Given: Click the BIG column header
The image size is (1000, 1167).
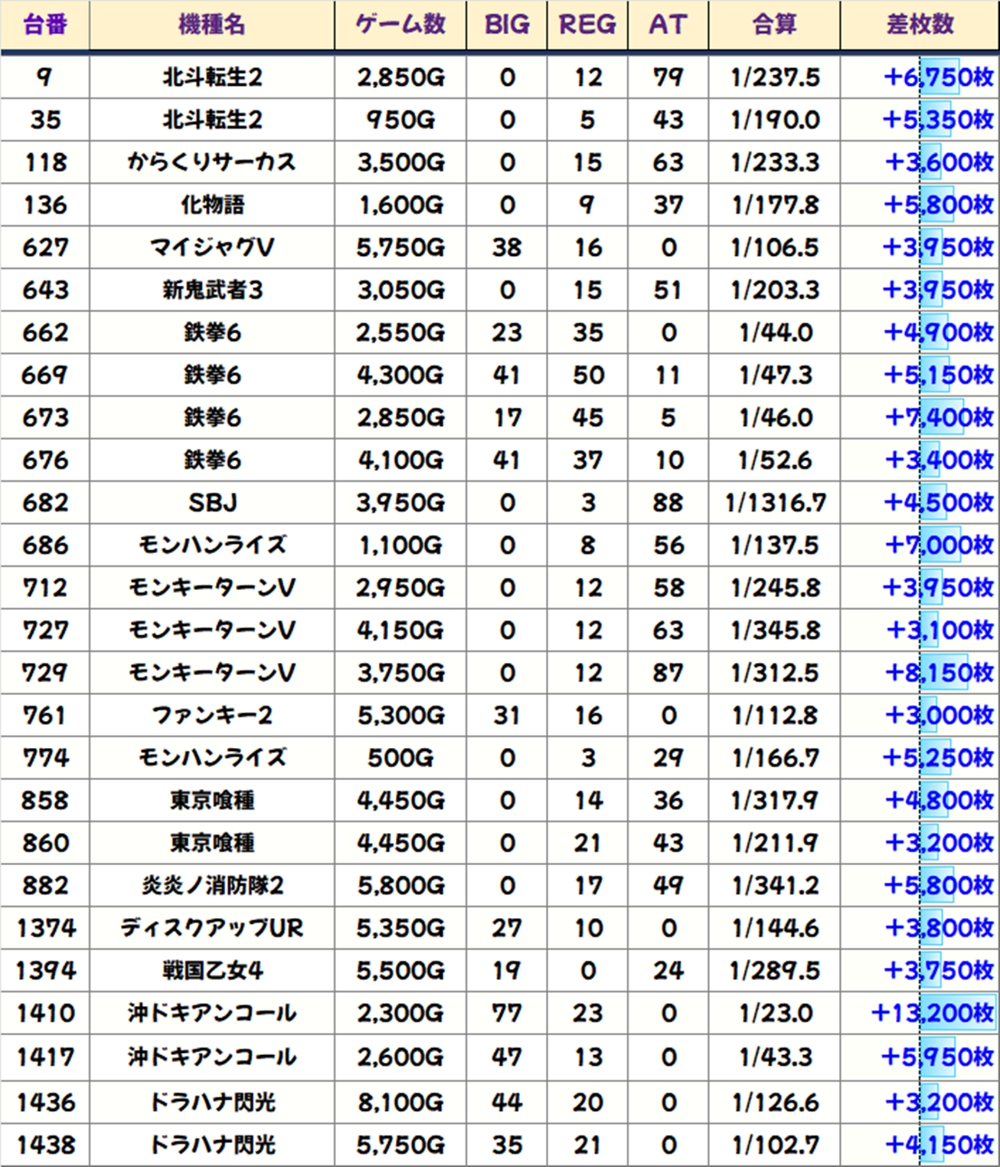Looking at the screenshot, I should tap(507, 25).
